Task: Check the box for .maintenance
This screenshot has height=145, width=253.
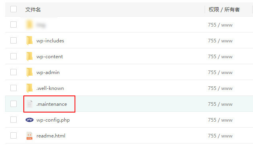Action: [13, 104]
